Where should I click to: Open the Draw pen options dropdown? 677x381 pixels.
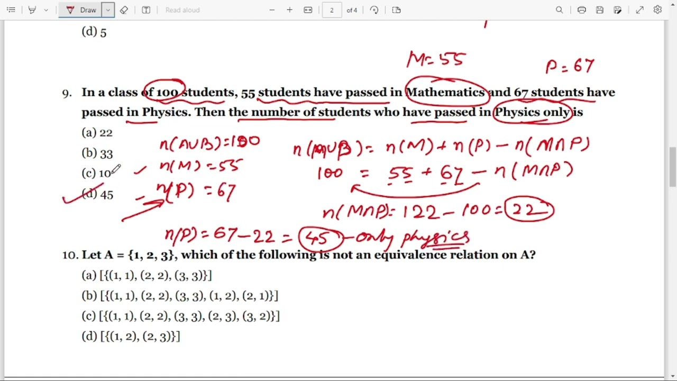108,10
